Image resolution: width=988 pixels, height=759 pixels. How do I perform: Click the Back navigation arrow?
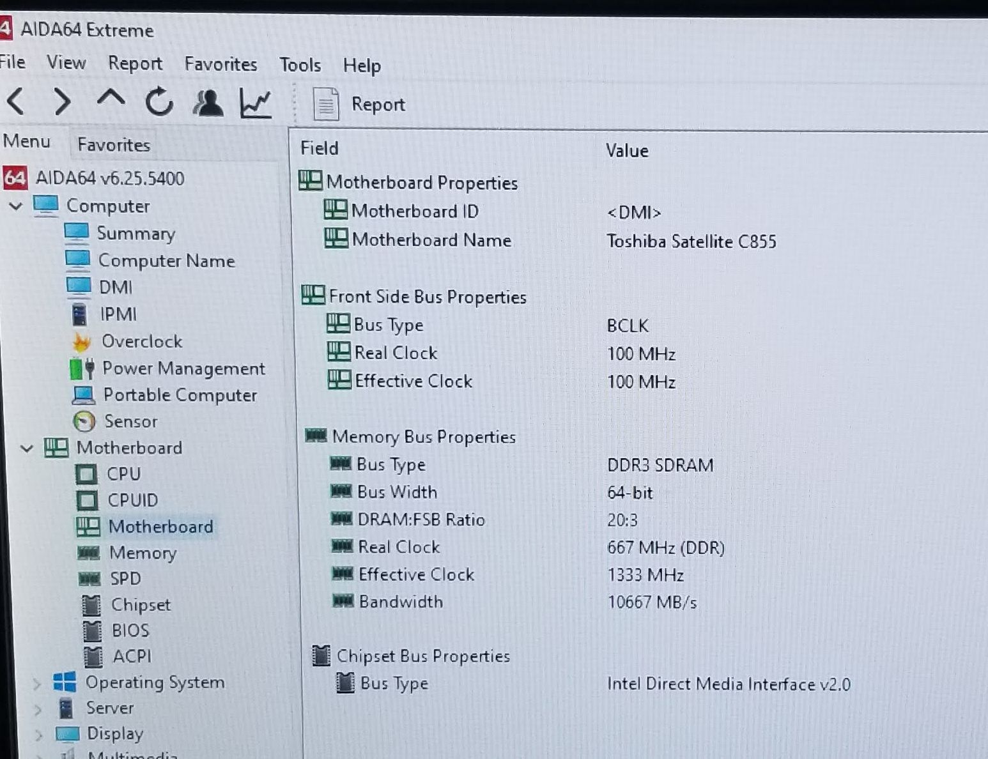tap(17, 102)
